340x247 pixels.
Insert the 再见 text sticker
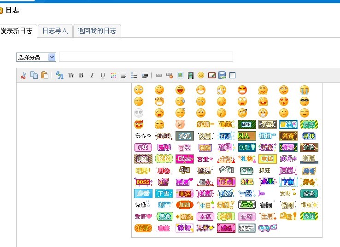[226, 136]
